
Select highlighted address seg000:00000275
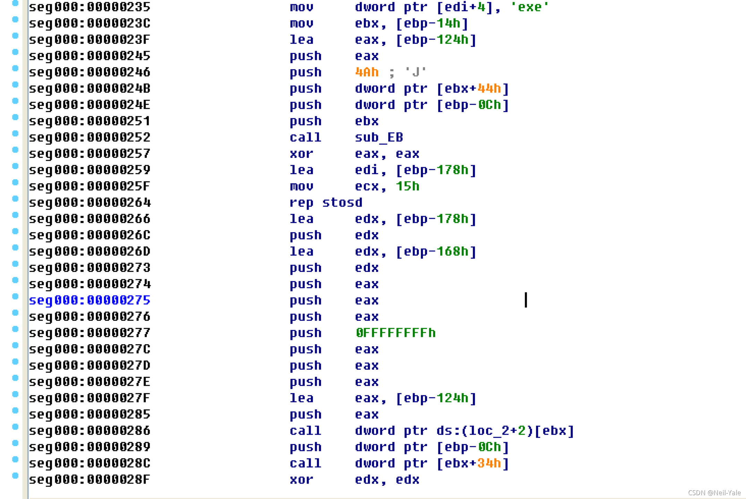[89, 300]
